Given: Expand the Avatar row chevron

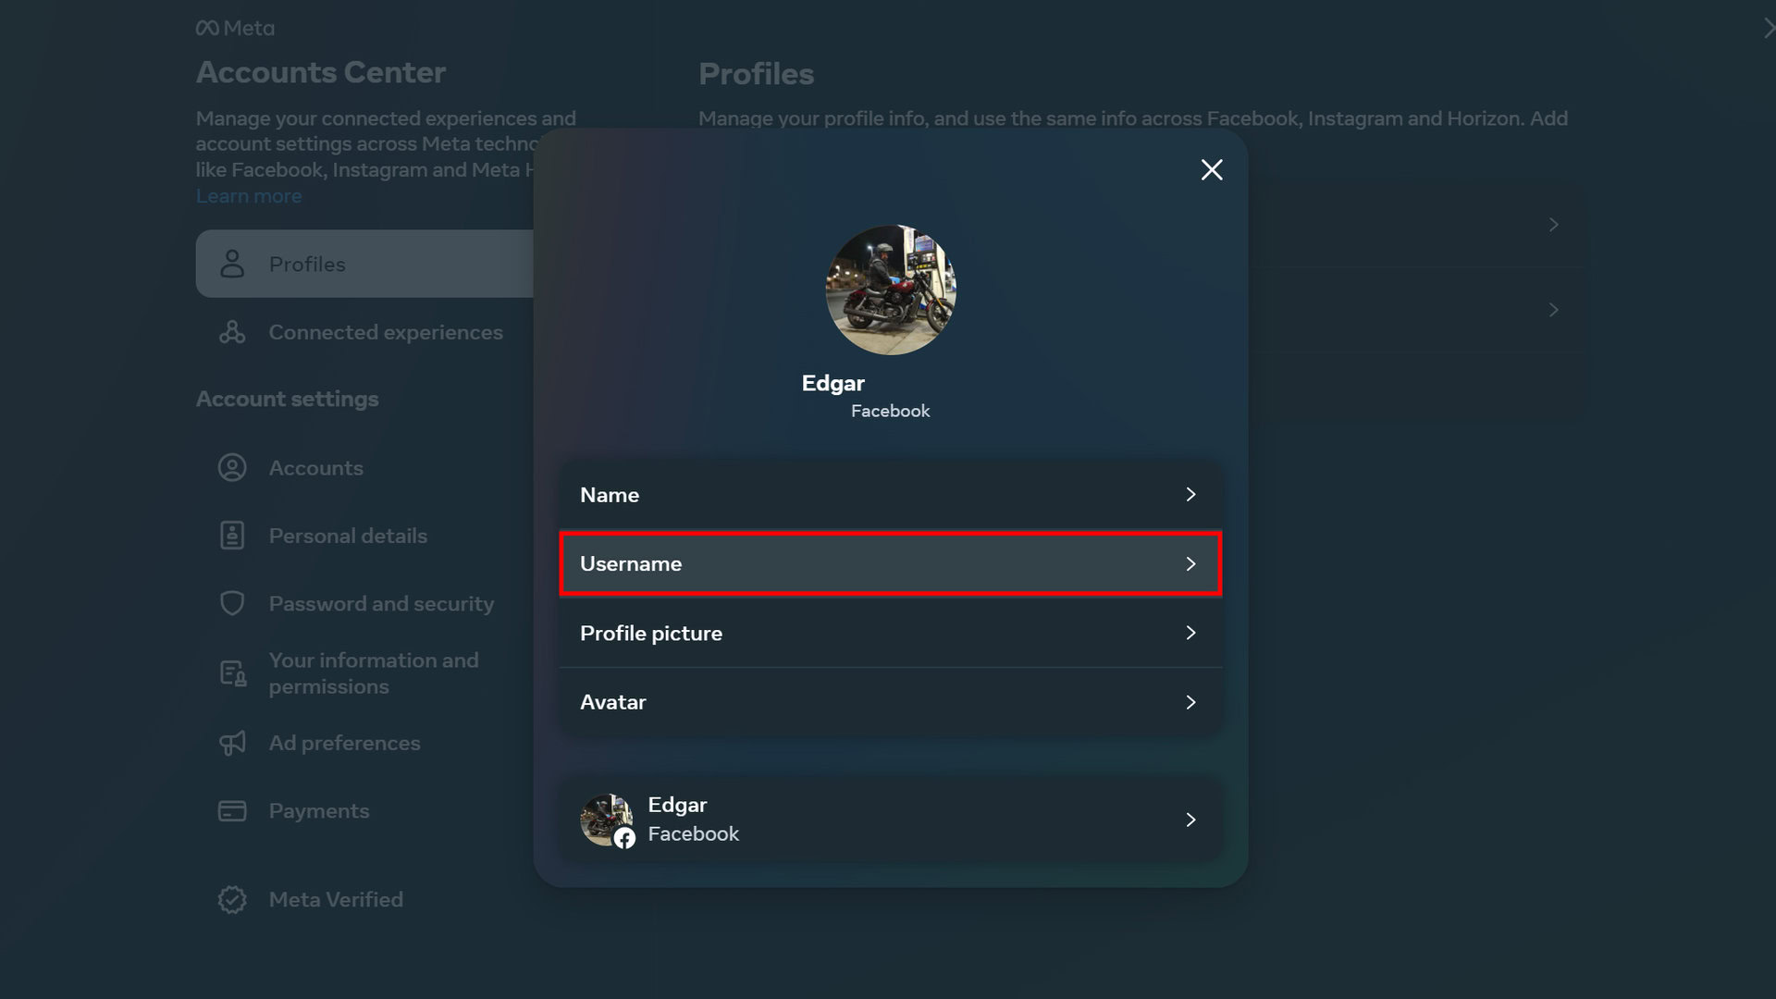Looking at the screenshot, I should coord(1190,703).
